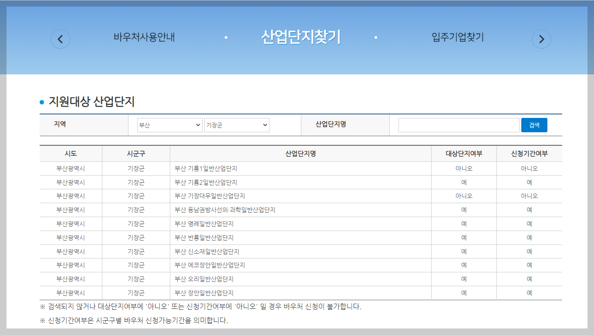Click the 산업단지명 search input field
Image resolution: width=594 pixels, height=335 pixels.
click(x=458, y=125)
